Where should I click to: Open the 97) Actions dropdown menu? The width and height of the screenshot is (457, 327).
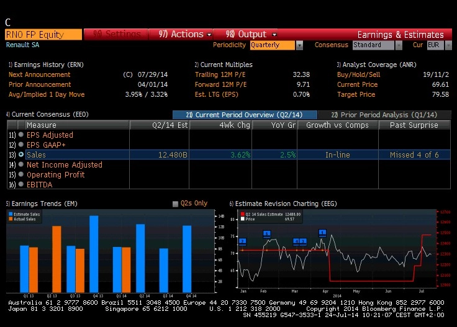[x=181, y=34]
